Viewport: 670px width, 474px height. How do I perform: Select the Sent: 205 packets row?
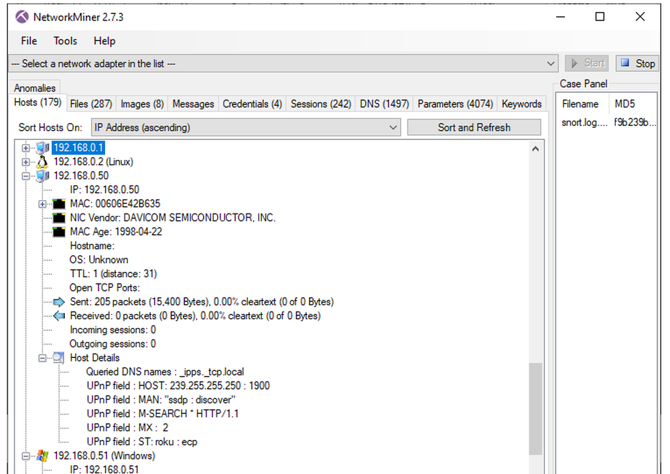[202, 302]
